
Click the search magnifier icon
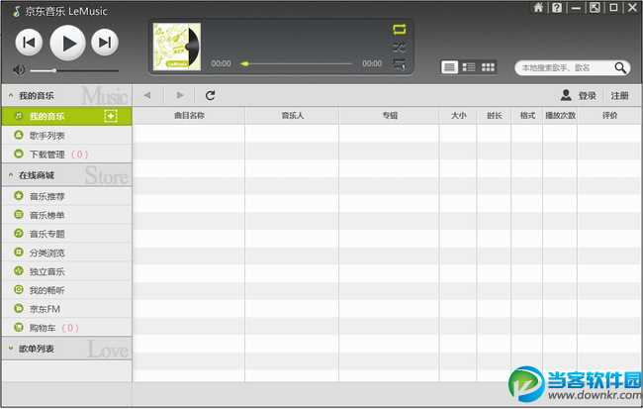[x=620, y=67]
